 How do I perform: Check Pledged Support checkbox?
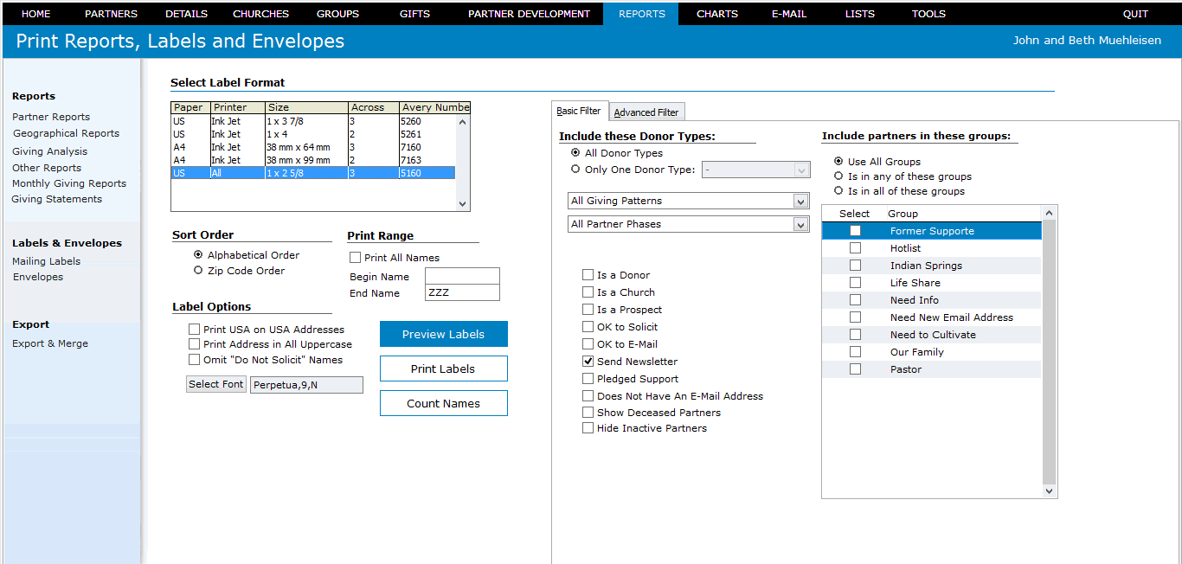[588, 379]
